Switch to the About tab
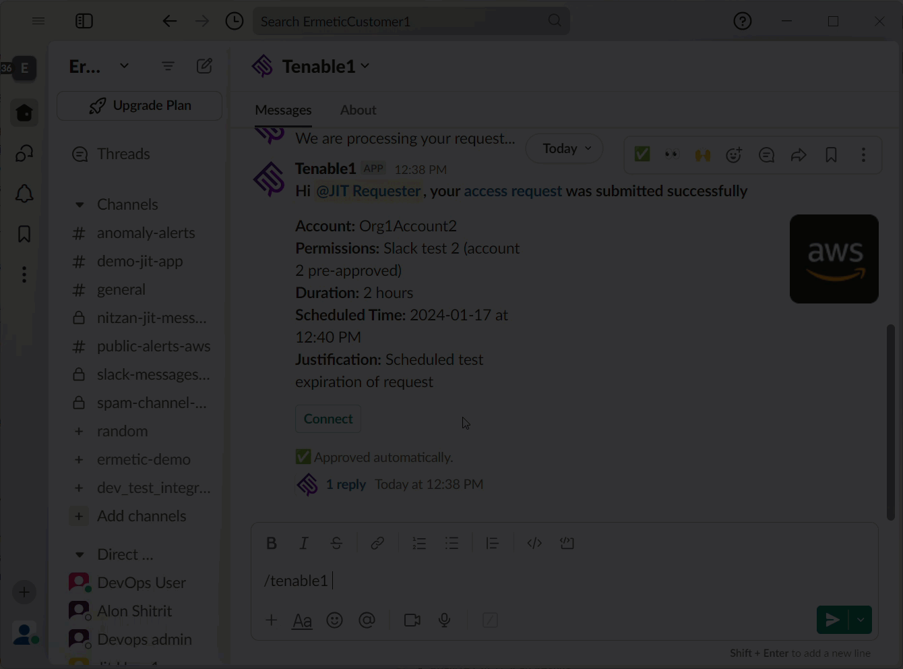This screenshot has height=669, width=903. click(x=358, y=110)
